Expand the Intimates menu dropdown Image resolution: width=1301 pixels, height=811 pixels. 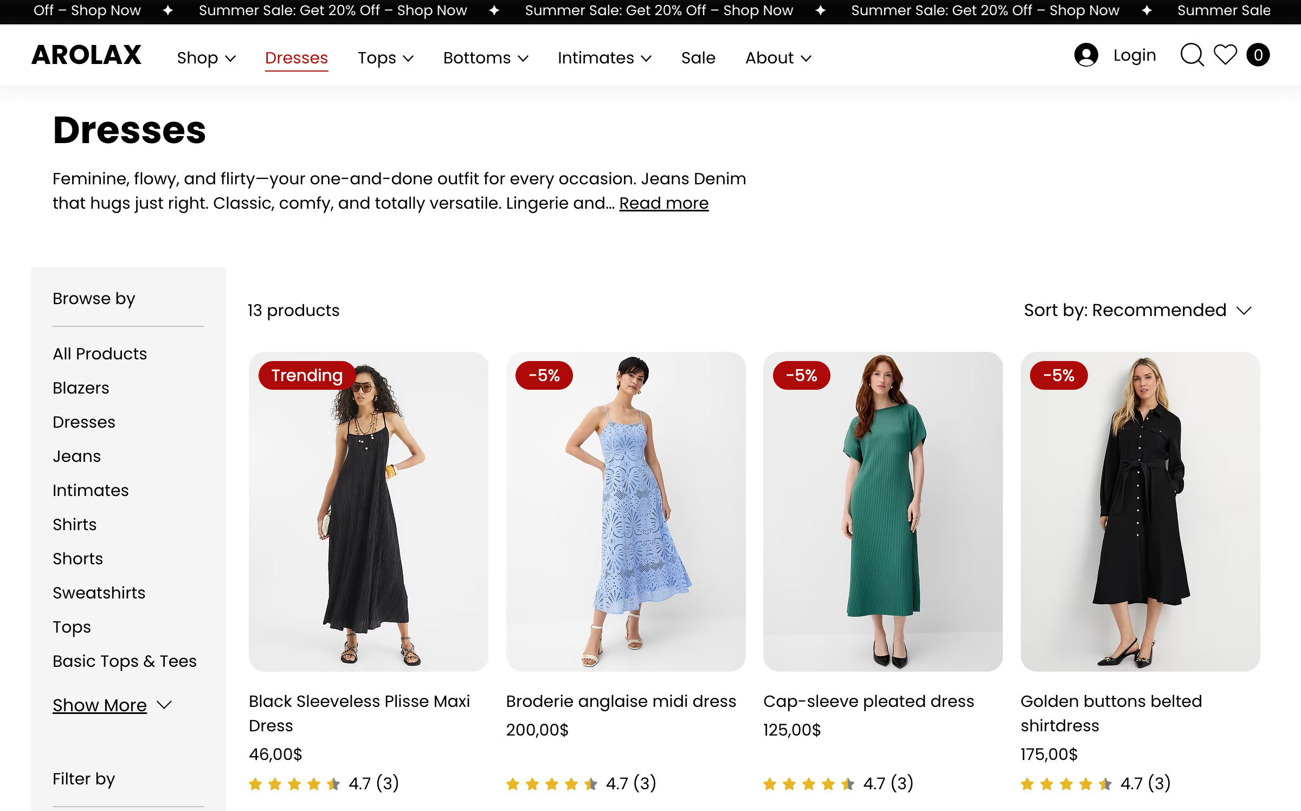pos(604,58)
